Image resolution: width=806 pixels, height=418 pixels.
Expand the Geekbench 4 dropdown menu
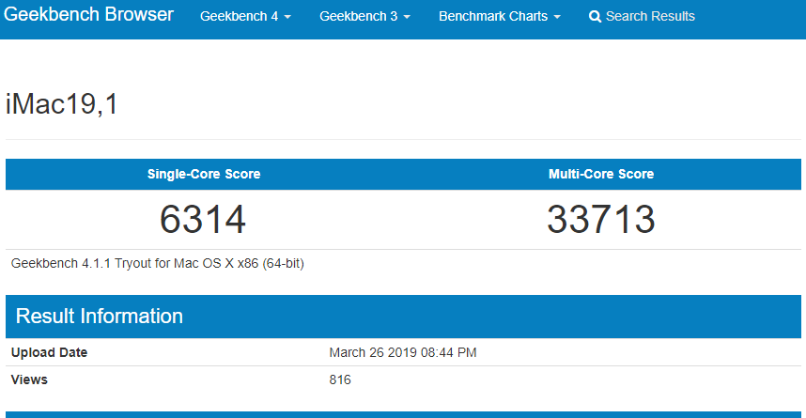click(x=245, y=17)
